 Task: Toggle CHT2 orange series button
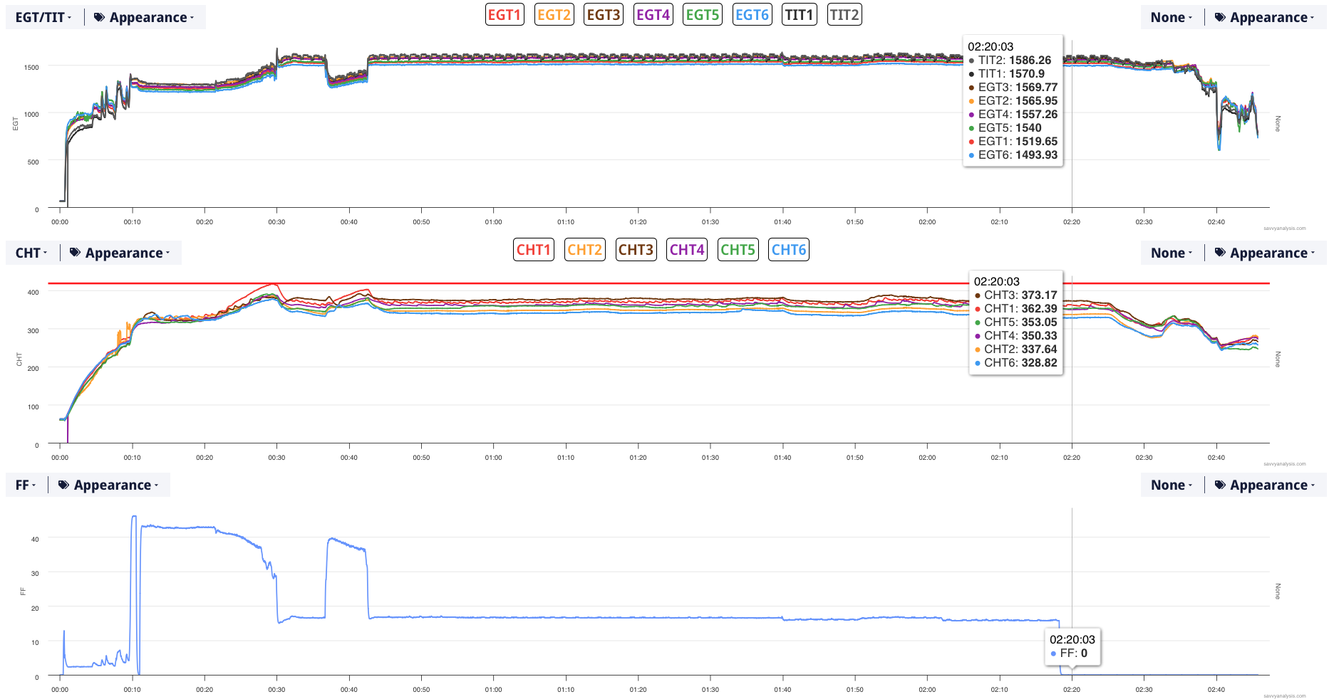584,250
